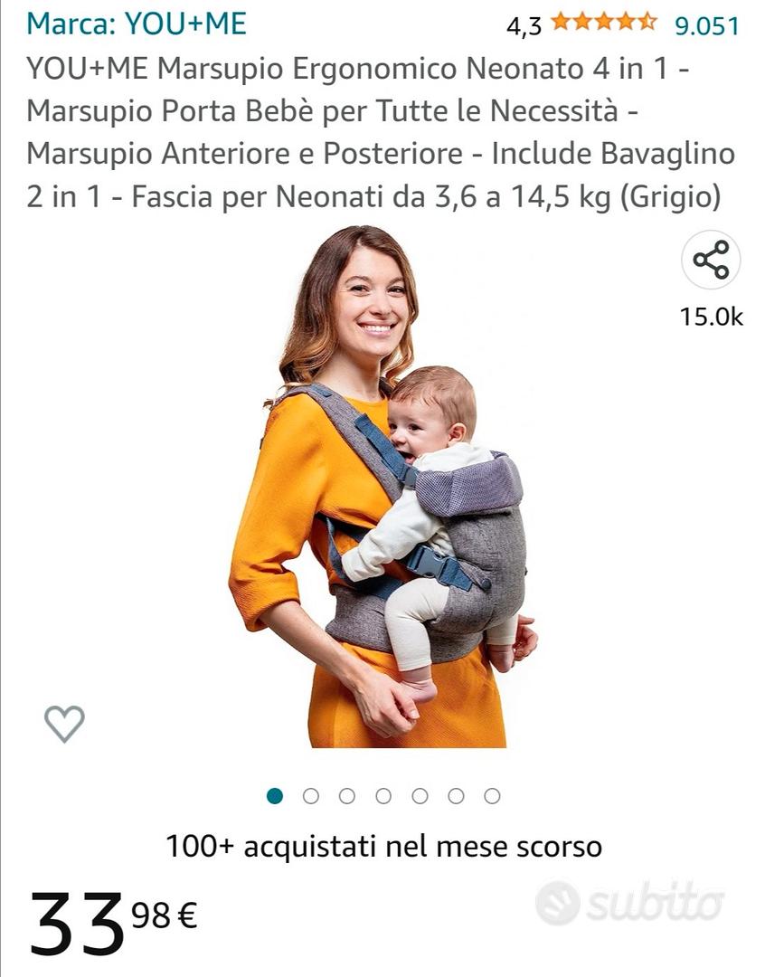The image size is (765, 977).
Task: Open the baby carrier product photo
Action: (x=383, y=486)
